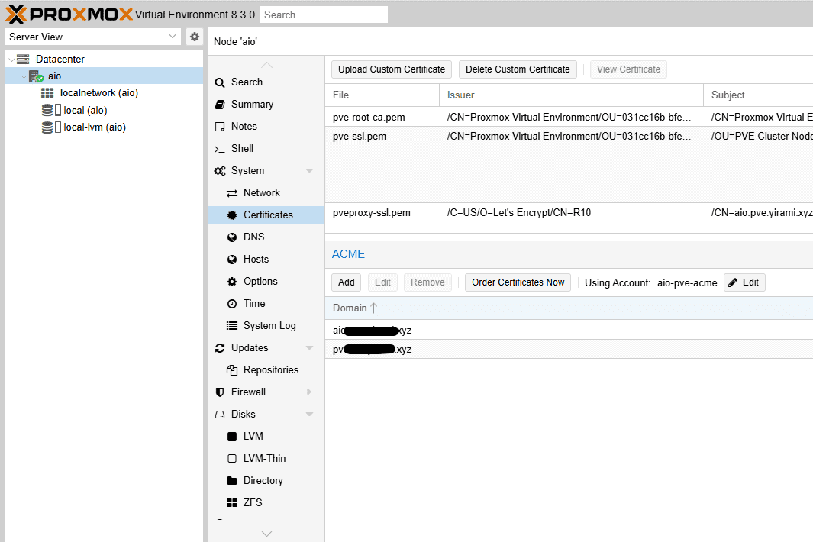Click the Network arrows icon
The image size is (813, 542).
click(x=232, y=193)
